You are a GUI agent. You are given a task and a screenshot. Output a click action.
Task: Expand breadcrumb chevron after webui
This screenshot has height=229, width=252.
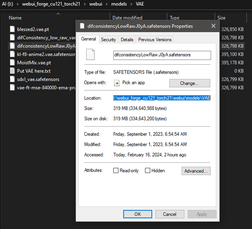tap(107, 4)
